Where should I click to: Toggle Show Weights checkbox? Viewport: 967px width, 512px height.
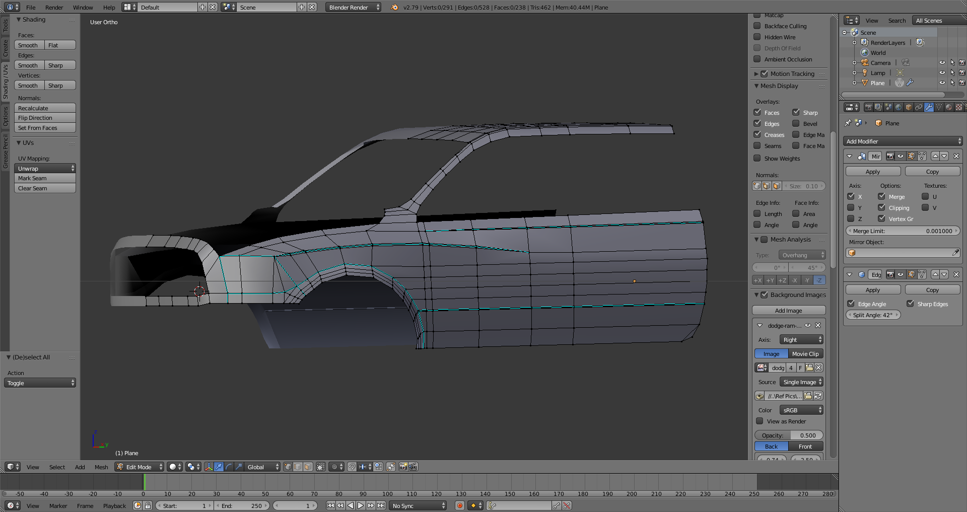[757, 158]
